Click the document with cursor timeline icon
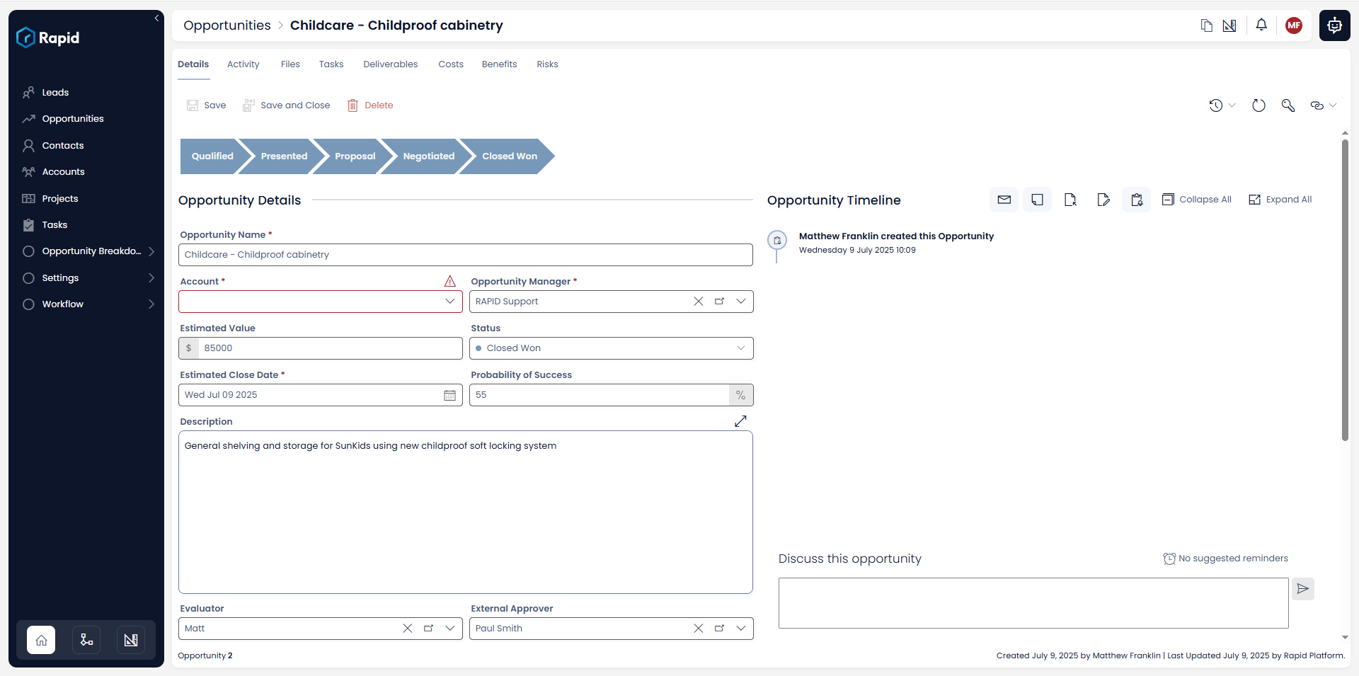1359x676 pixels. (x=1070, y=200)
